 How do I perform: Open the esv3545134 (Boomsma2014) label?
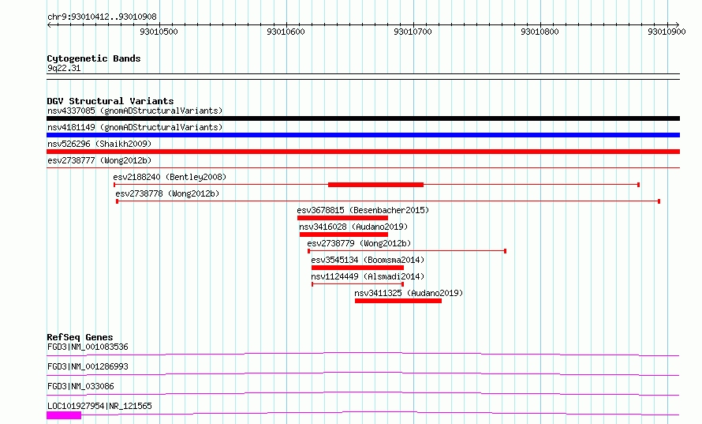[368, 260]
